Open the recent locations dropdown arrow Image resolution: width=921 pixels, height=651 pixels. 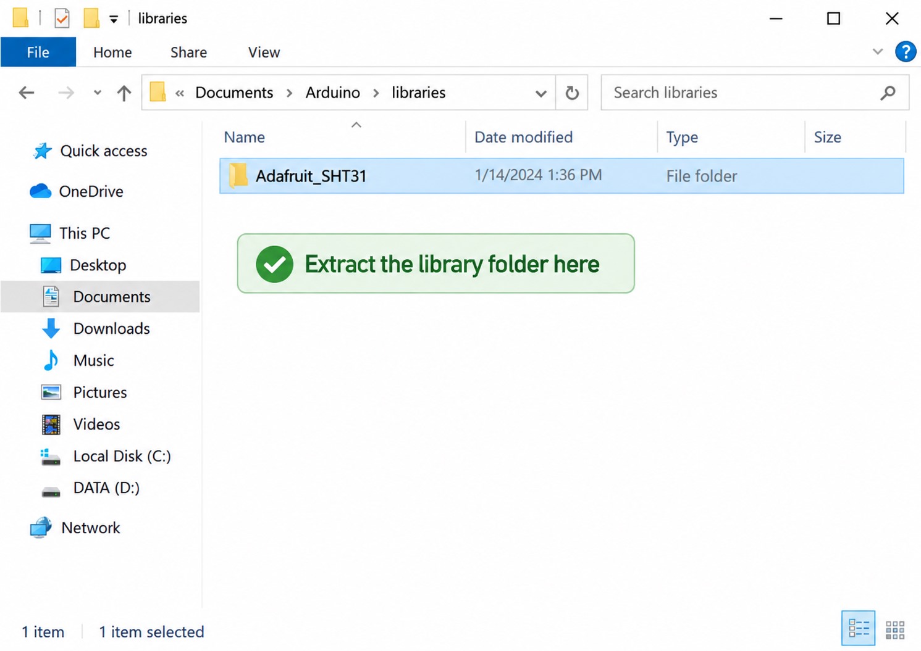click(97, 93)
